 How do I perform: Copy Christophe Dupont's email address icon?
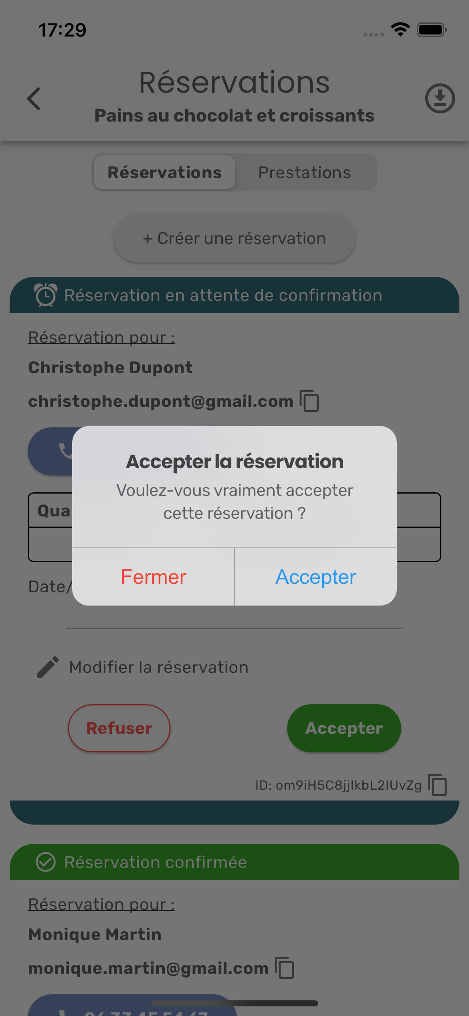point(309,401)
